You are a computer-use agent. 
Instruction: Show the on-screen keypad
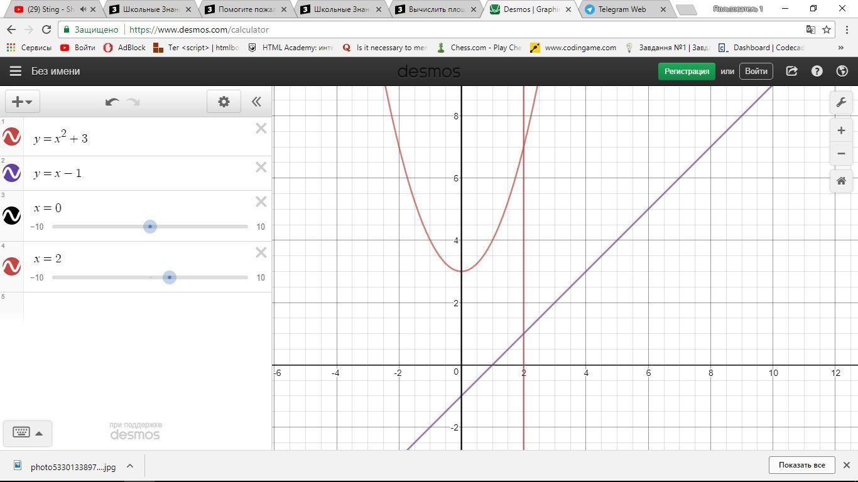(x=28, y=433)
